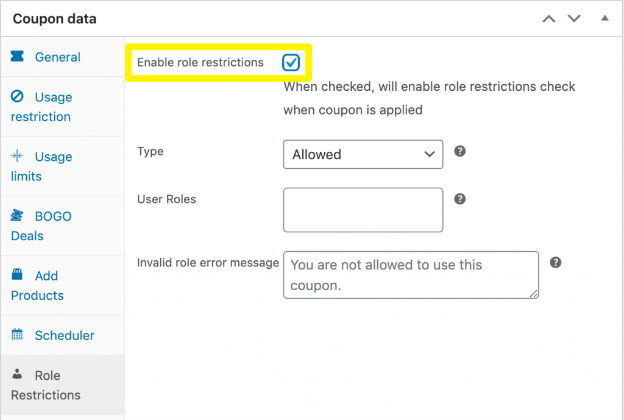Uncheck Enable role restrictions checkbox
The height and width of the screenshot is (420, 624).
(x=291, y=63)
